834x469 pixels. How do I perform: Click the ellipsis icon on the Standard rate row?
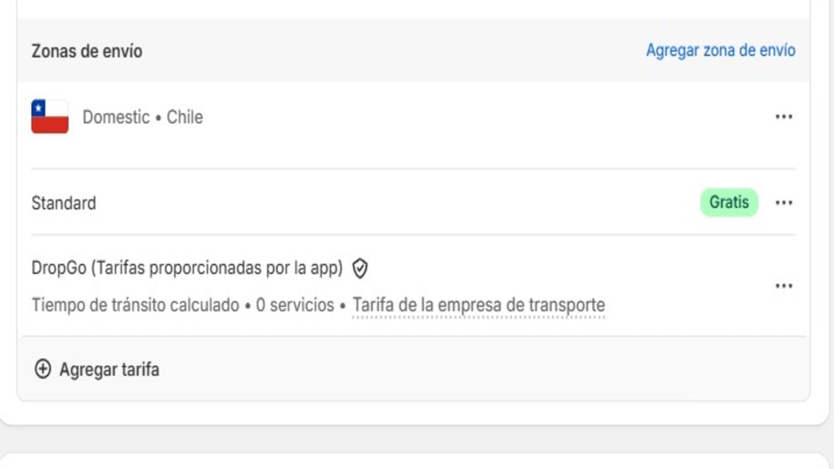coord(784,203)
